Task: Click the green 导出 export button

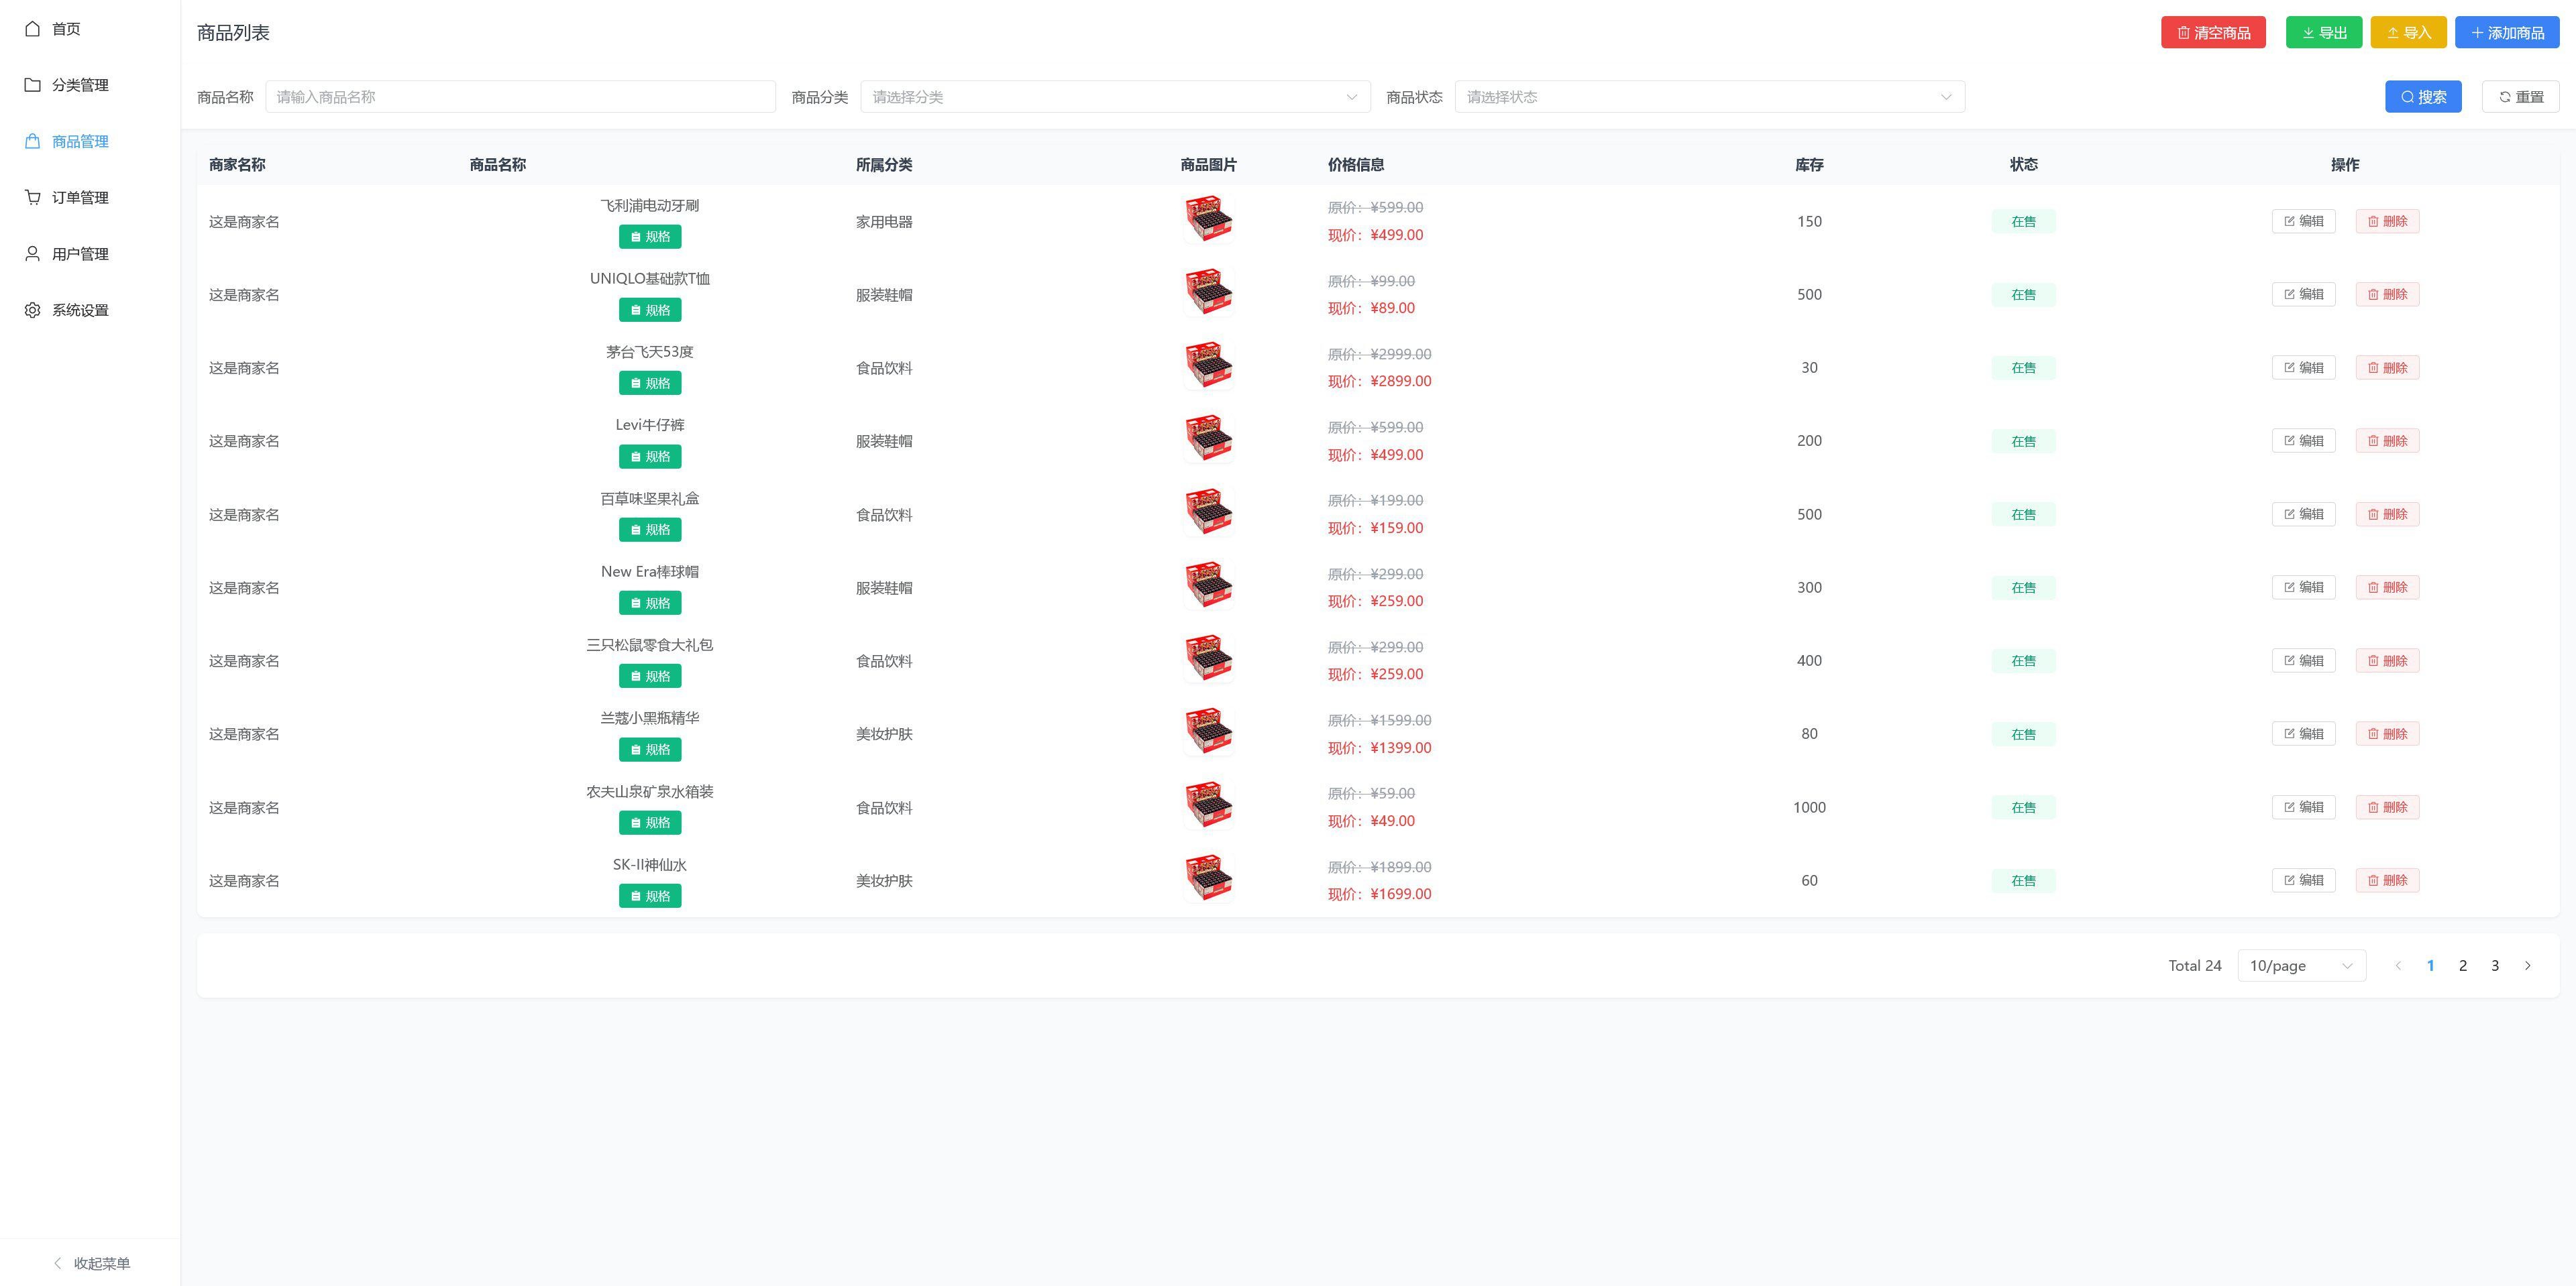Action: point(2323,33)
